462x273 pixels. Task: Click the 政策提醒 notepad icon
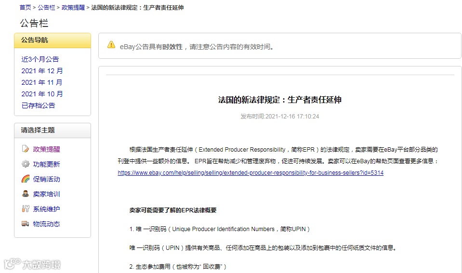pos(26,149)
